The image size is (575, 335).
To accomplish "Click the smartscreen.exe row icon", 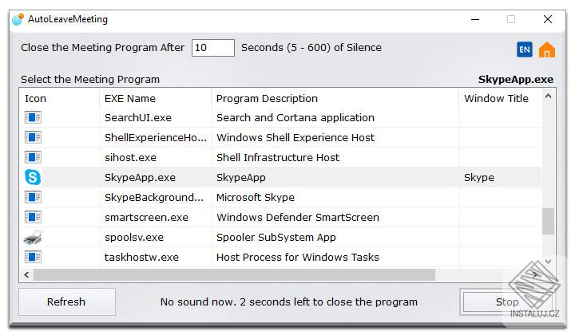I will coord(33,218).
